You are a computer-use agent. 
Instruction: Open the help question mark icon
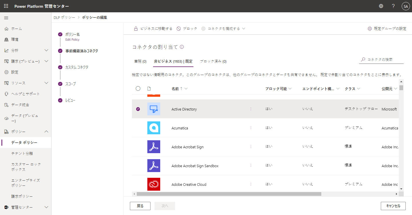(x=393, y=6)
